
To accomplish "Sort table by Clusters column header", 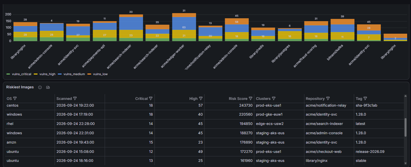I will pyautogui.click(x=263, y=99).
